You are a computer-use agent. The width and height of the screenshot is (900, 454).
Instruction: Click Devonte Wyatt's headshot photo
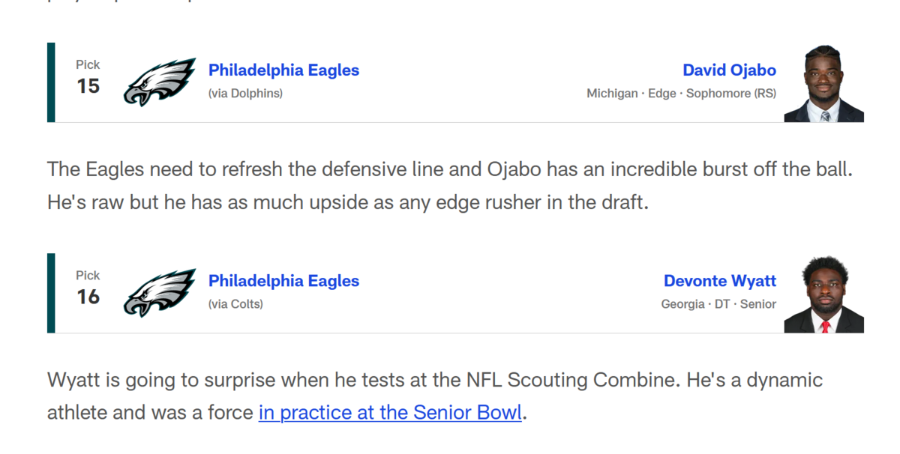tap(823, 294)
